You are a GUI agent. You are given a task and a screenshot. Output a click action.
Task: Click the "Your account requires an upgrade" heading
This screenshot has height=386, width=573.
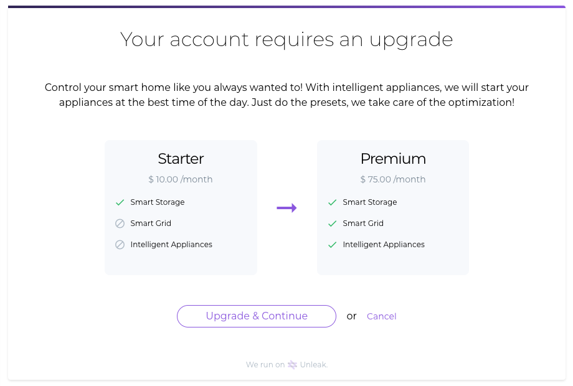286,39
